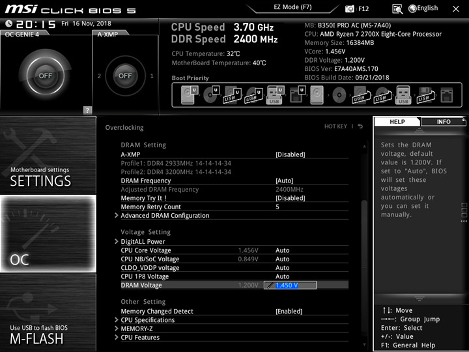This screenshot has width=469, height=352.
Task: Select the UEFI network boot icon
Action: pos(297,95)
